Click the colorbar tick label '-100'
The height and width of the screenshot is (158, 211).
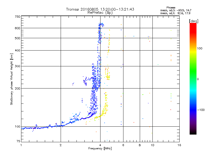[x=201, y=110]
